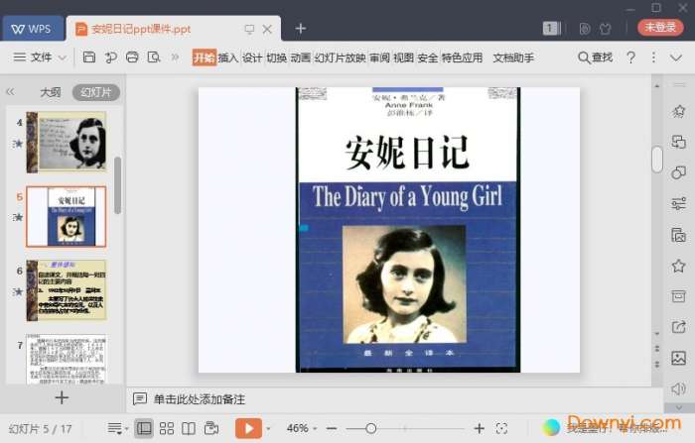Click the zoom in plus button
Image resolution: width=695 pixels, height=443 pixels.
pos(480,428)
